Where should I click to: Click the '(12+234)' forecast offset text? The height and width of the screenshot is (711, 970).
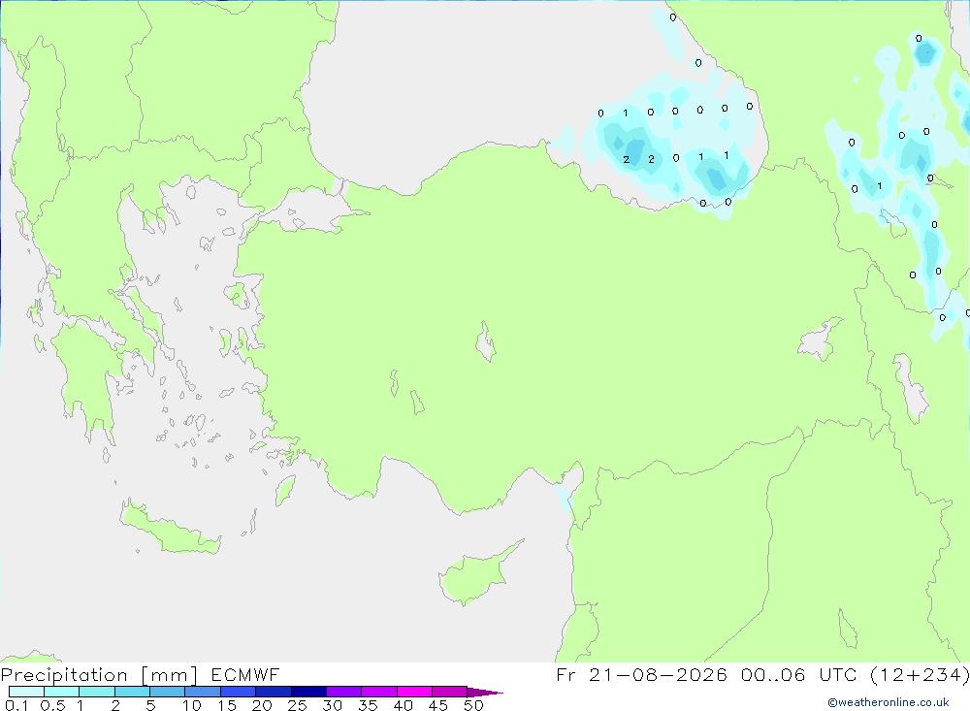pyautogui.click(x=920, y=674)
